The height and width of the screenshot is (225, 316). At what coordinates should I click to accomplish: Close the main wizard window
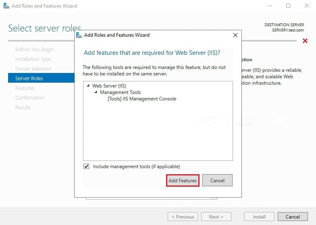click(x=306, y=6)
